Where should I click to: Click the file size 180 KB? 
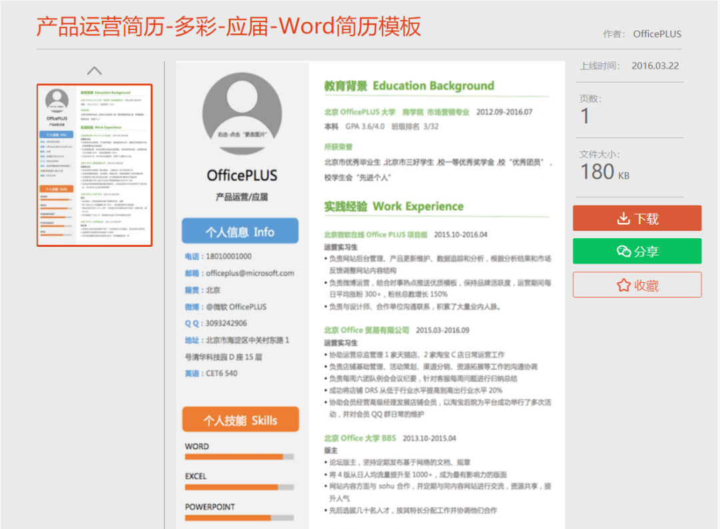click(x=604, y=172)
